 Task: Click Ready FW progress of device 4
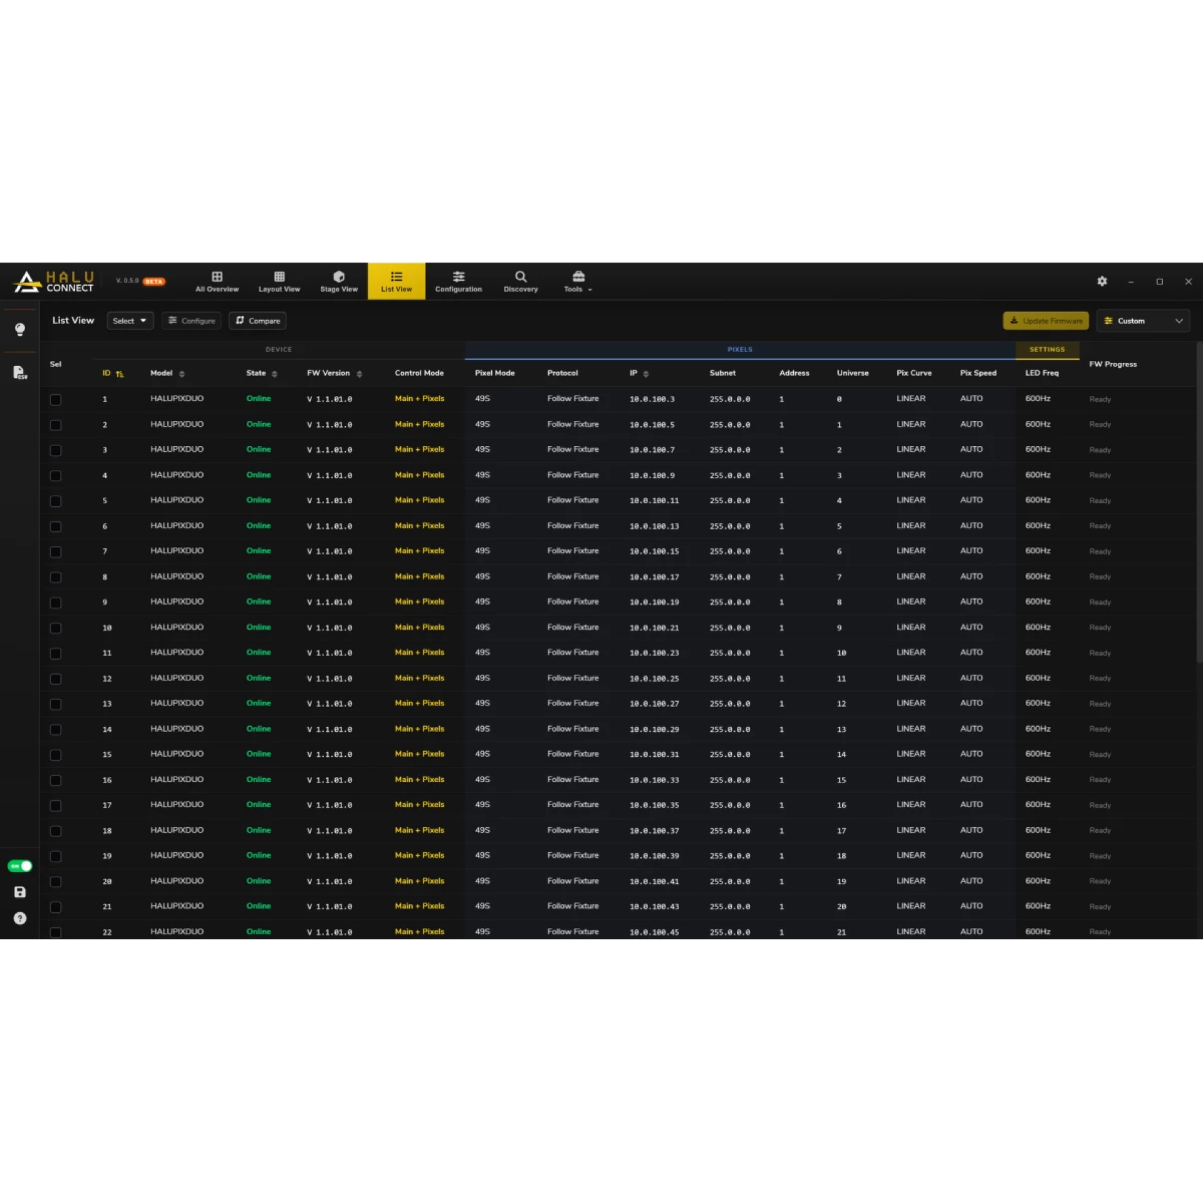[1100, 476]
